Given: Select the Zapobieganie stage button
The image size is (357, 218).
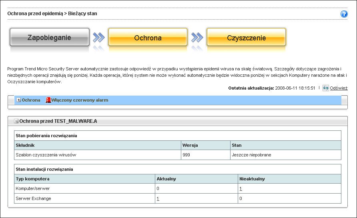Looking at the screenshot, I should coord(49,37).
